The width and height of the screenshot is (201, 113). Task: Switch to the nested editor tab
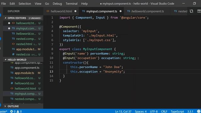[x=181, y=11]
